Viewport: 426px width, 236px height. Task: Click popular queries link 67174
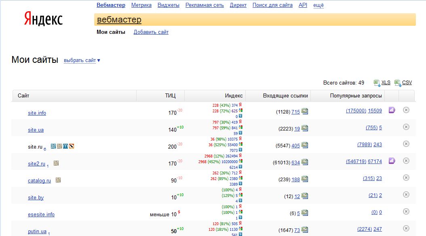click(x=375, y=161)
